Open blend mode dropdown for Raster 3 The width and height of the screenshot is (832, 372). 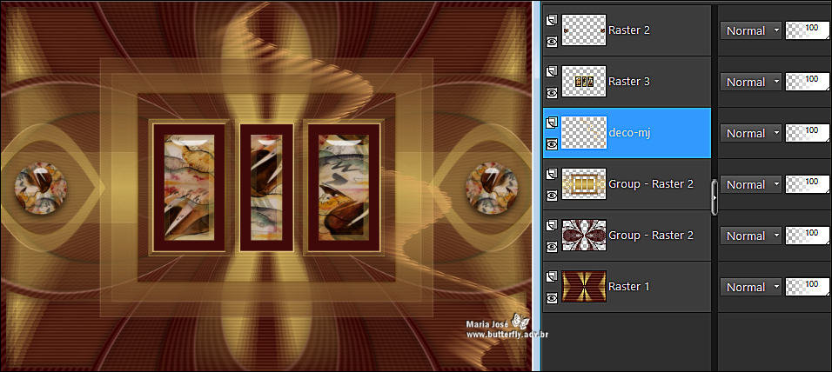[x=751, y=83]
